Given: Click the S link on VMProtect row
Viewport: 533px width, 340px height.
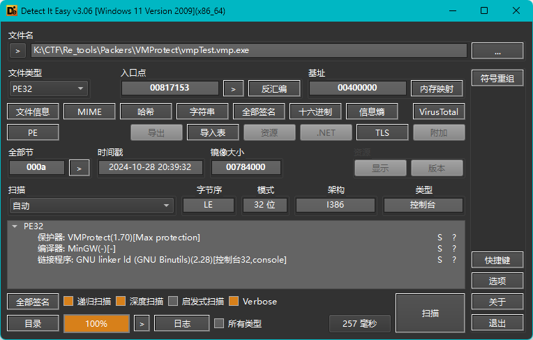Looking at the screenshot, I should [440, 238].
